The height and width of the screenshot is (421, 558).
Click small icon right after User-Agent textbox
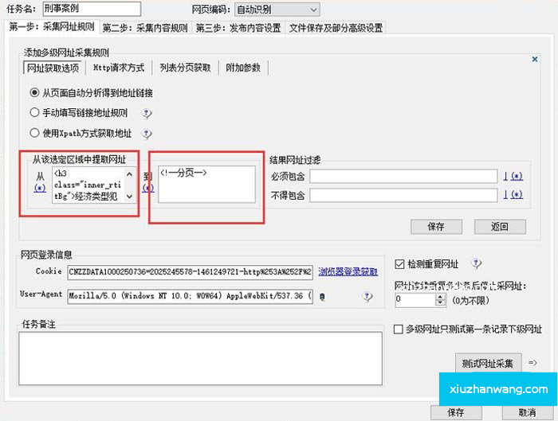(x=320, y=296)
